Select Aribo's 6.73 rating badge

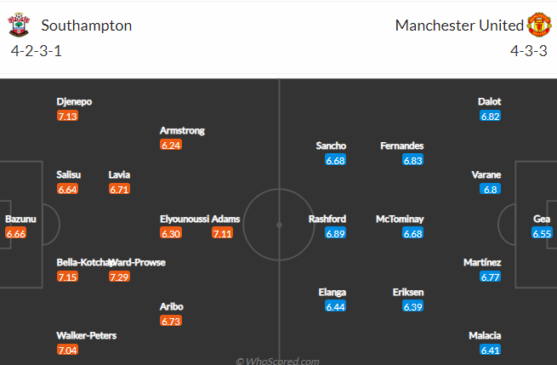click(x=171, y=321)
